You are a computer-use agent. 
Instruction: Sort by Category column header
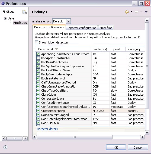coord(135,49)
